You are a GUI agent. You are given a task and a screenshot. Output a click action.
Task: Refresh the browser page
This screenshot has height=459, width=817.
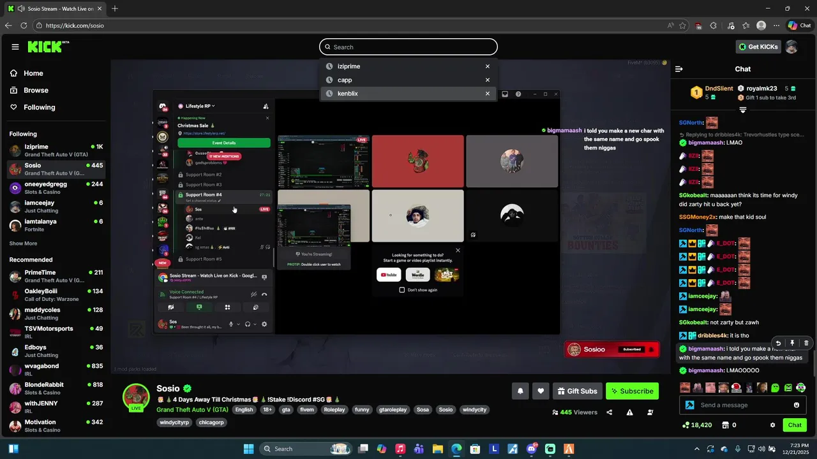24,25
